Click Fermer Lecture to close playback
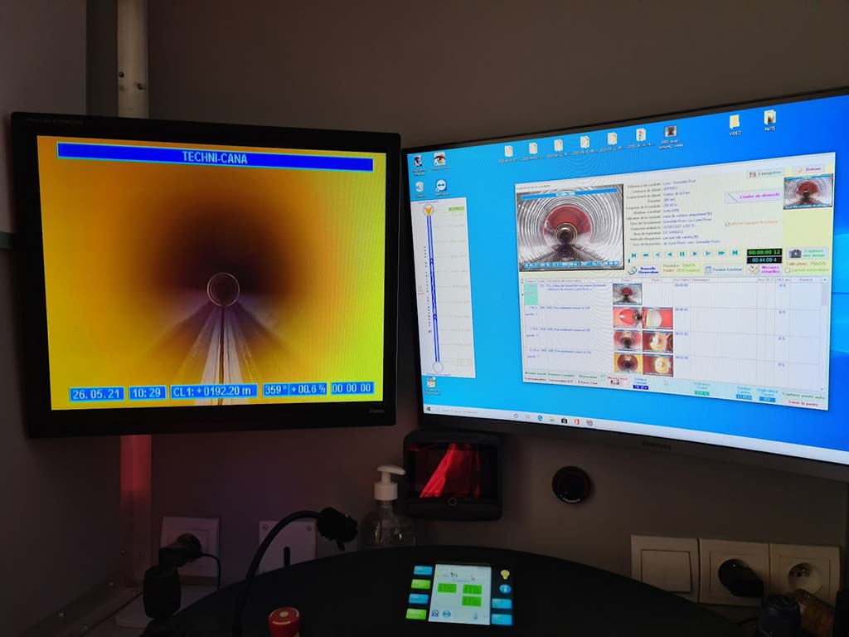 coord(724,270)
